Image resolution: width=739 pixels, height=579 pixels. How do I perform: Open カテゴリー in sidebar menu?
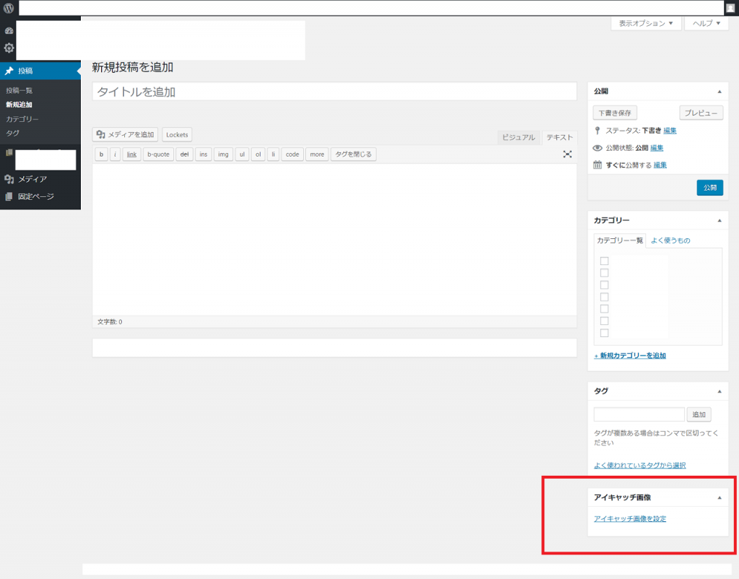[22, 119]
